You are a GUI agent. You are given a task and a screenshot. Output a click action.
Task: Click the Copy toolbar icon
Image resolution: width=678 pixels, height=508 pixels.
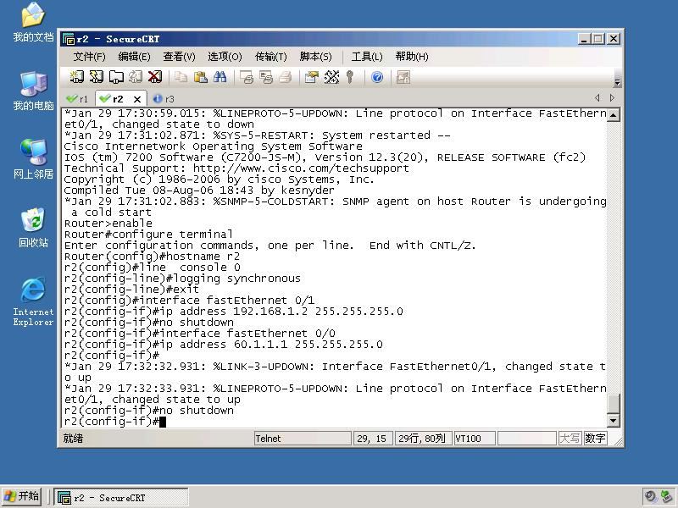point(181,77)
